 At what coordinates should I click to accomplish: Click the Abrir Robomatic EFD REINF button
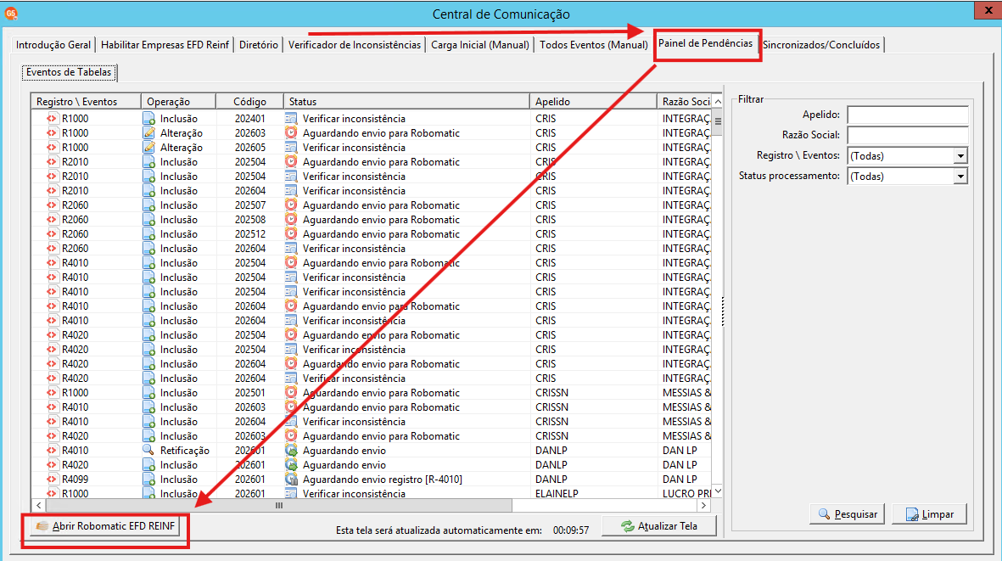click(105, 526)
